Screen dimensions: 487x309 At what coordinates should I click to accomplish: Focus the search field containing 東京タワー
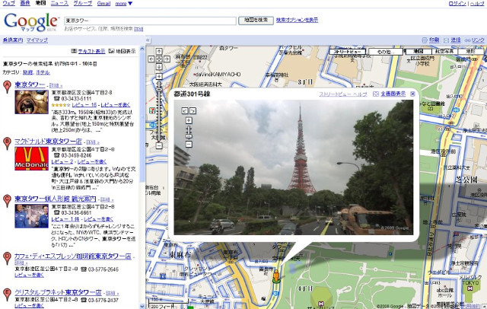click(x=151, y=21)
